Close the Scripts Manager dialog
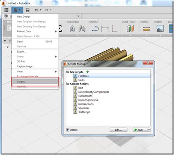Image resolution: width=174 pixels, height=155 pixels. point(148,63)
